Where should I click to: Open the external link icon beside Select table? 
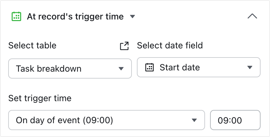(124, 46)
